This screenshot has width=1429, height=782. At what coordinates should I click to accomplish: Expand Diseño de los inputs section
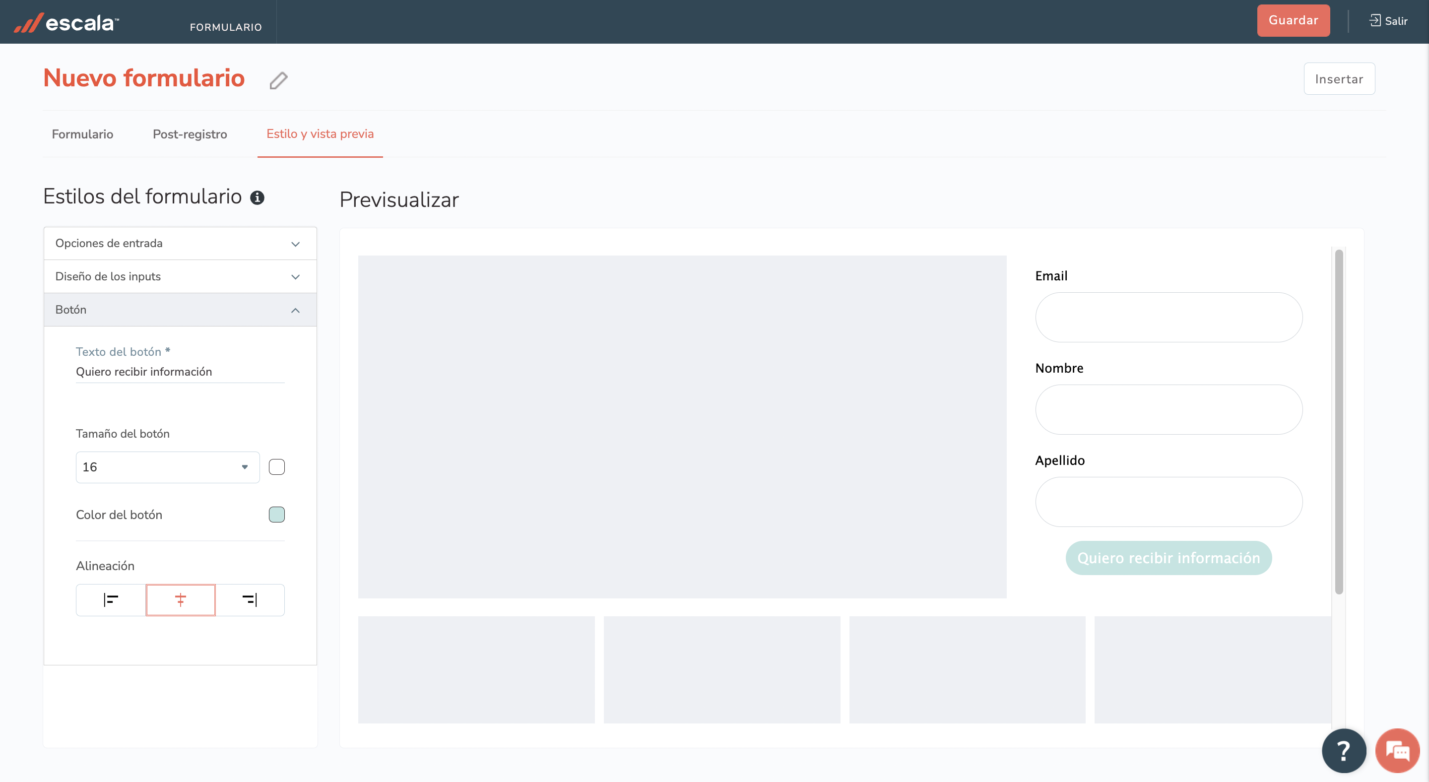coord(180,277)
